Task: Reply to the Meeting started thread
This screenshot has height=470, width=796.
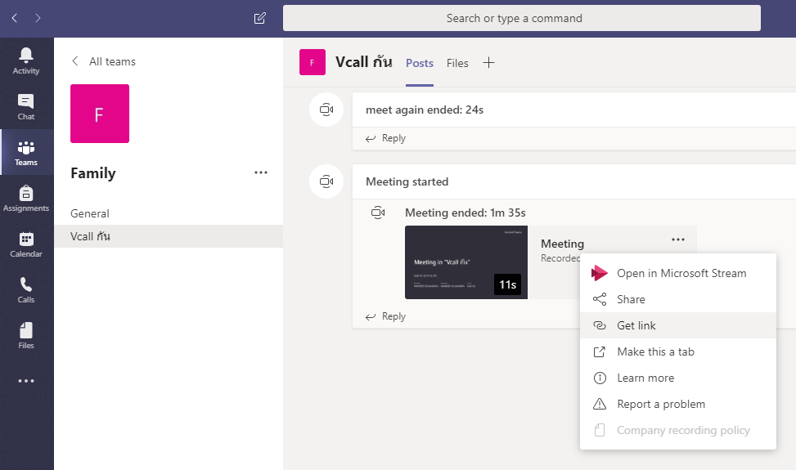Action: 386,316
